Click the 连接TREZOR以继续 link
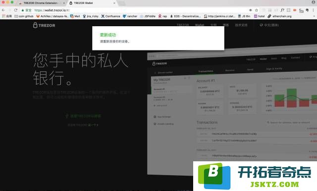The width and height of the screenshot is (317, 191). point(83,116)
